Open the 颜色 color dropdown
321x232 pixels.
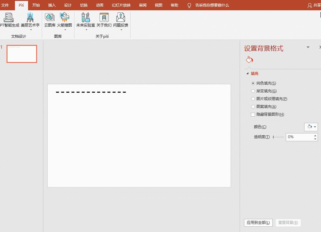click(x=311, y=127)
